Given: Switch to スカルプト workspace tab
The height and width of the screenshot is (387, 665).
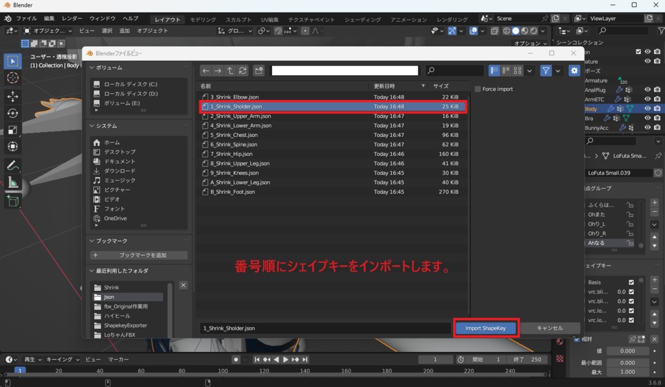Looking at the screenshot, I should point(238,19).
